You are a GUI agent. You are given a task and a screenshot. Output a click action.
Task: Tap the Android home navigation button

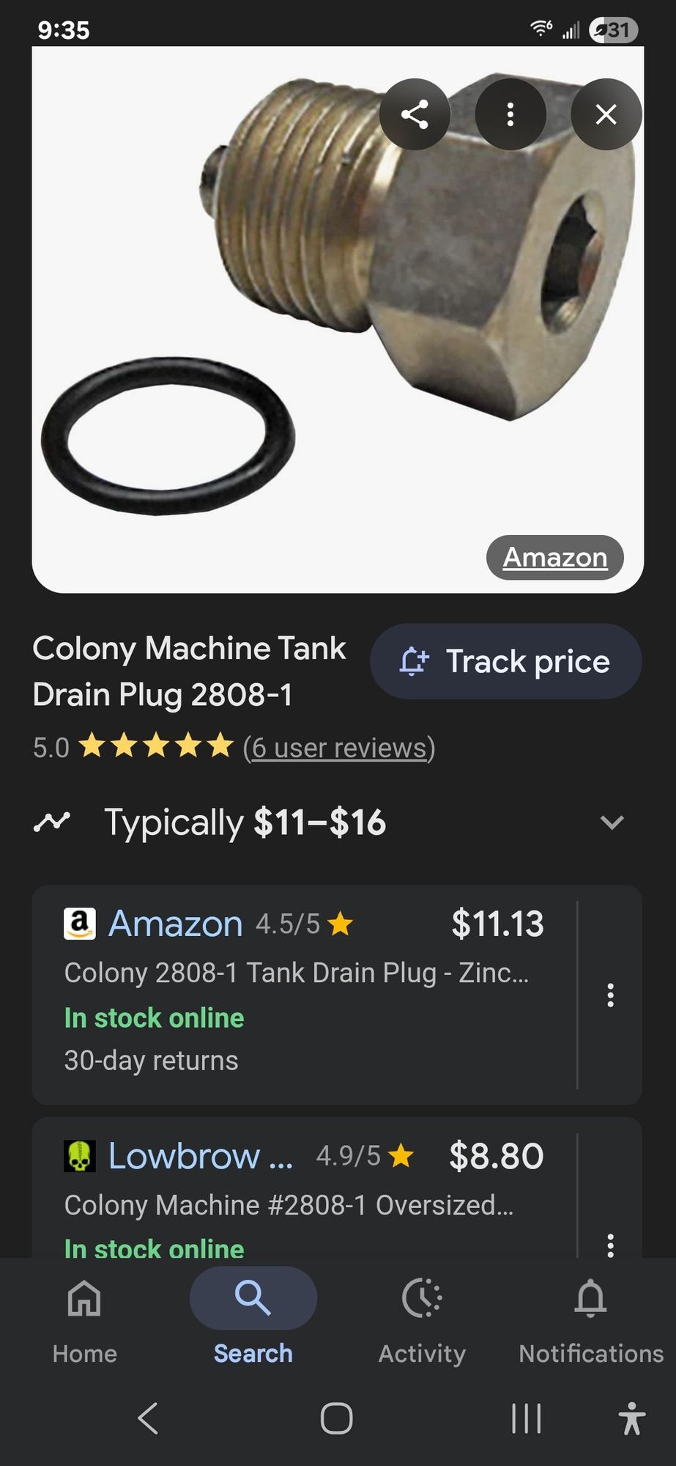pos(337,1418)
